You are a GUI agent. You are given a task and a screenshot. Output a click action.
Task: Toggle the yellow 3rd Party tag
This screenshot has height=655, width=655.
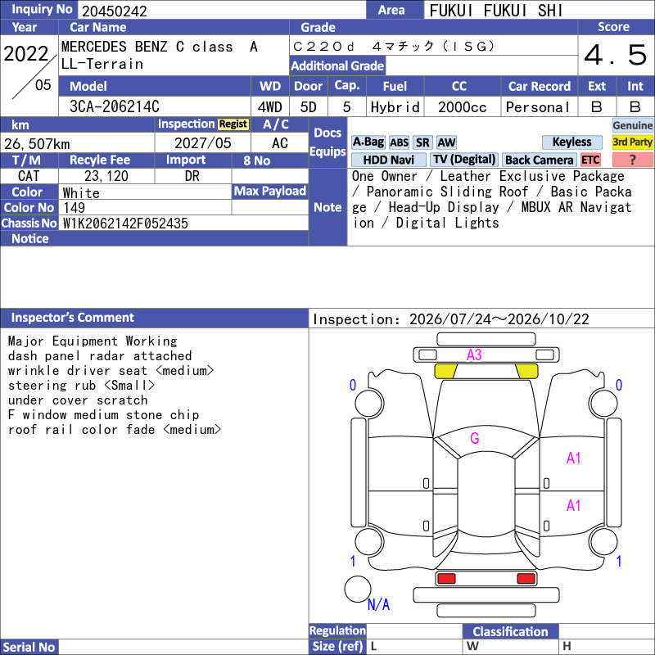tap(632, 142)
